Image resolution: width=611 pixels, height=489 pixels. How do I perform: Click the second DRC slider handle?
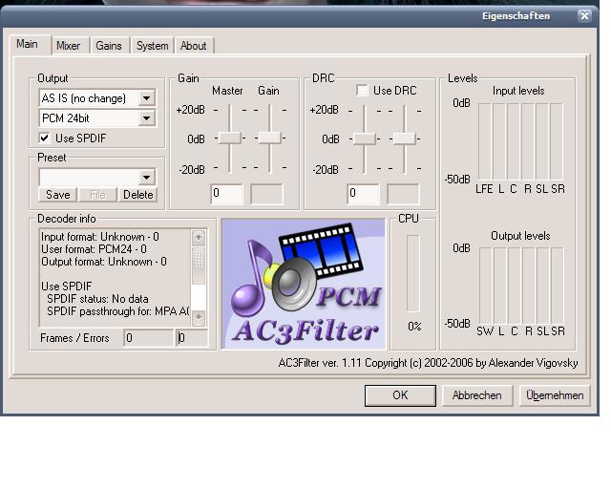point(404,138)
